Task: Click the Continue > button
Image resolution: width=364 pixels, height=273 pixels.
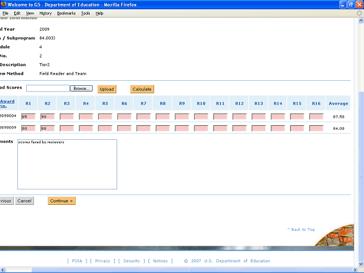Action: [x=61, y=201]
